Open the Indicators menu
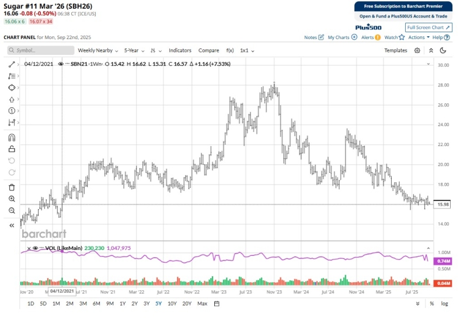 [180, 50]
